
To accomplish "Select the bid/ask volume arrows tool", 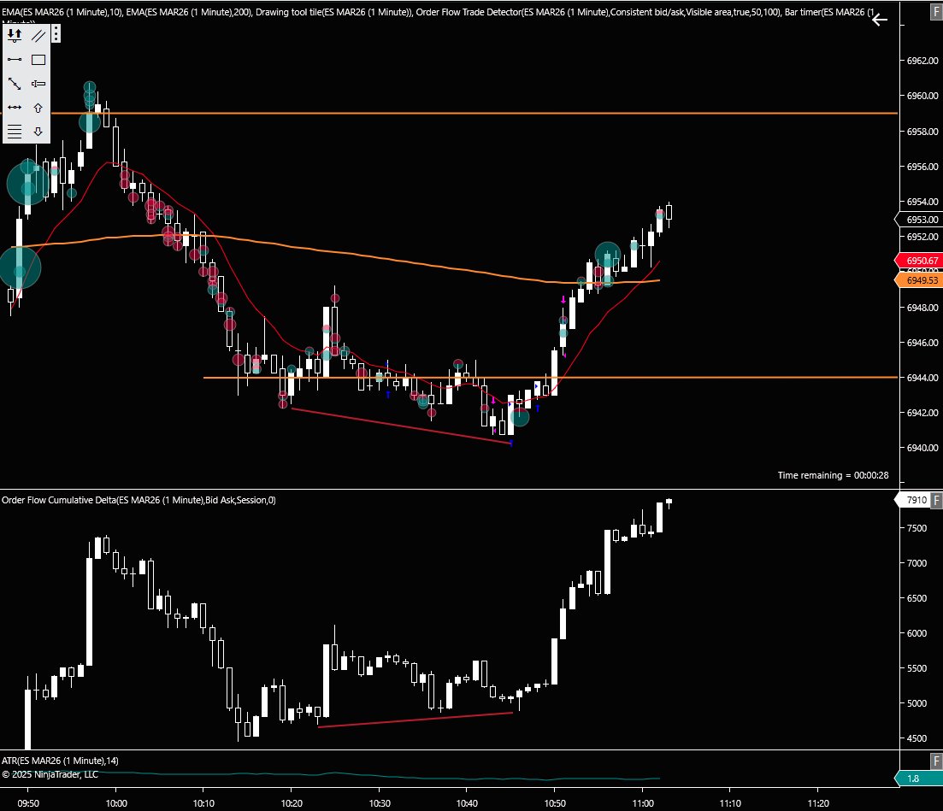I will (x=15, y=35).
